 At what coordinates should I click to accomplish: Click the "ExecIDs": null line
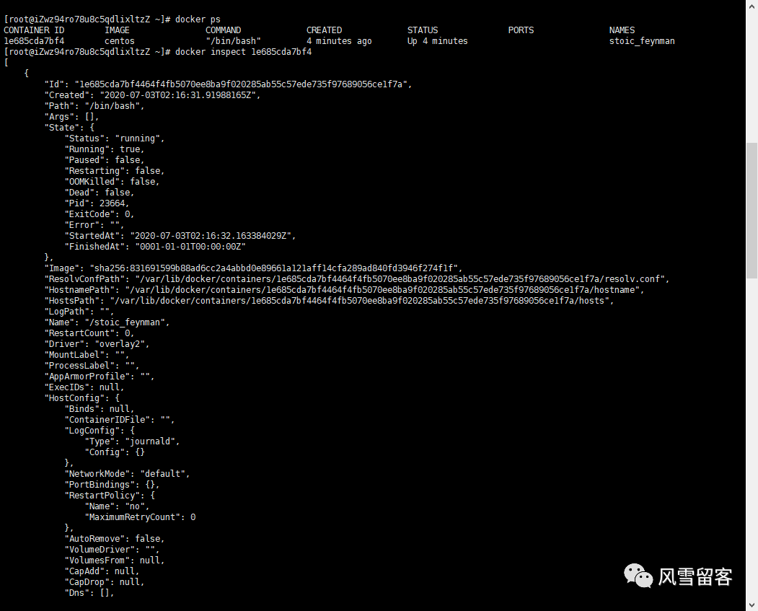(84, 387)
